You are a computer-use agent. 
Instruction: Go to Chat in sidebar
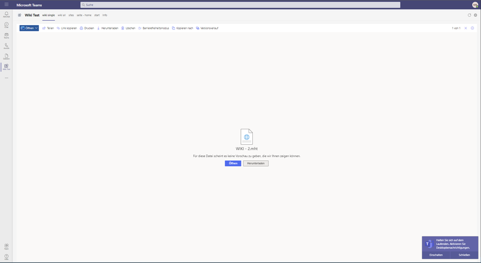click(x=6, y=25)
